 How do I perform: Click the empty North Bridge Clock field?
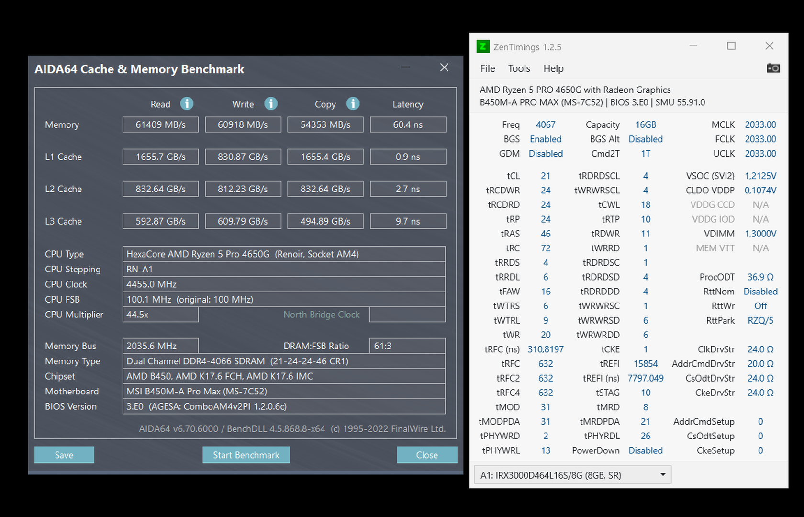click(407, 315)
